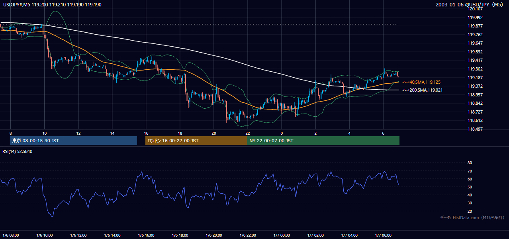
Task: Click the 1/6 08:00 date label
Action: (x=11, y=235)
